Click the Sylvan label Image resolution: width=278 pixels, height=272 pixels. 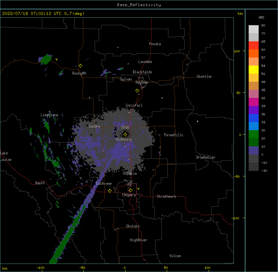(x=126, y=79)
